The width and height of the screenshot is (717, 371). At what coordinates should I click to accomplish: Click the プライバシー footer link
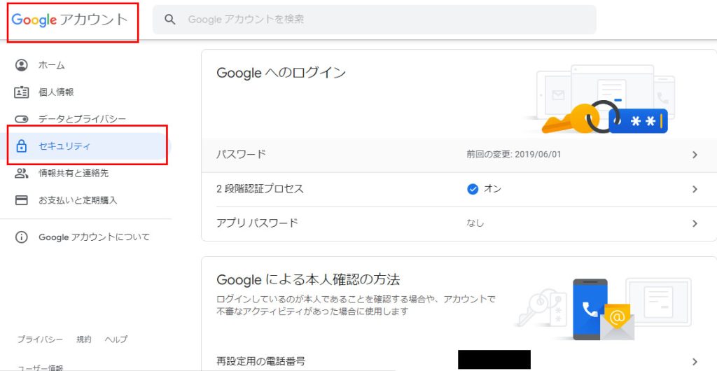[40, 339]
